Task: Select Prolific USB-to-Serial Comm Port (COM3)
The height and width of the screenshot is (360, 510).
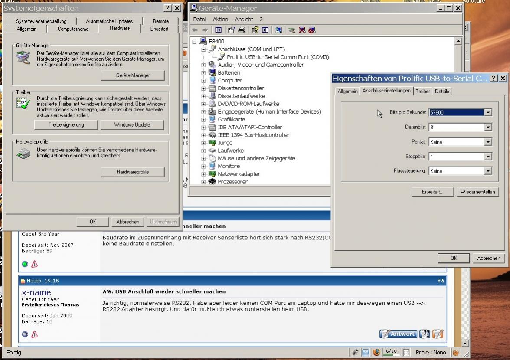Action: tap(278, 57)
